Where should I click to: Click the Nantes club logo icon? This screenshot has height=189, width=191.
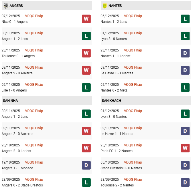point(105,6)
